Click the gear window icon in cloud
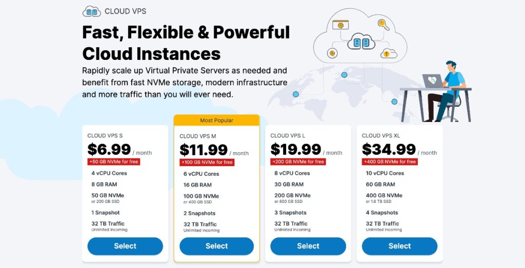The image size is (525, 268). click(340, 25)
